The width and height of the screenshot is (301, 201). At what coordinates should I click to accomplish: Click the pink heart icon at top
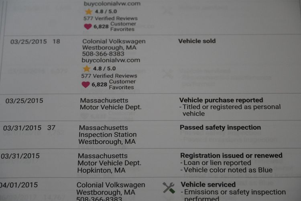coord(88,27)
